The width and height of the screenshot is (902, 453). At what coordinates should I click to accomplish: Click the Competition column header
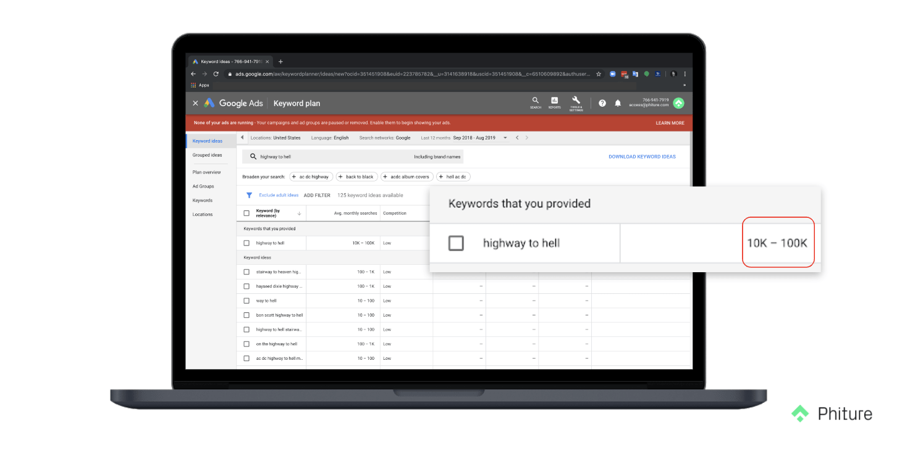pos(395,214)
